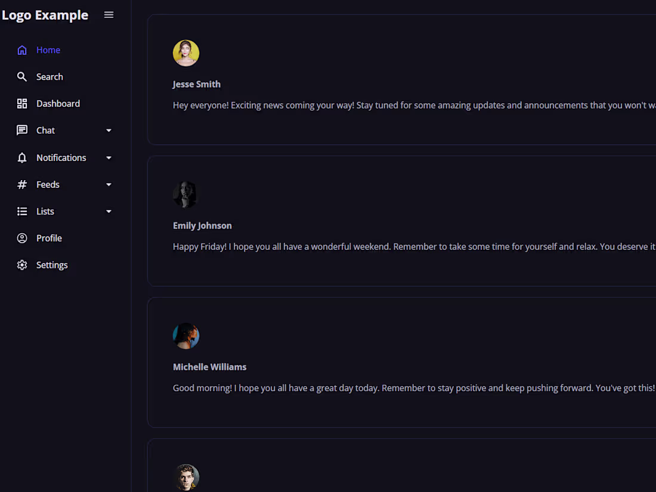This screenshot has height=492, width=656.
Task: Toggle the sidebar with hamburger button
Action: pos(109,14)
